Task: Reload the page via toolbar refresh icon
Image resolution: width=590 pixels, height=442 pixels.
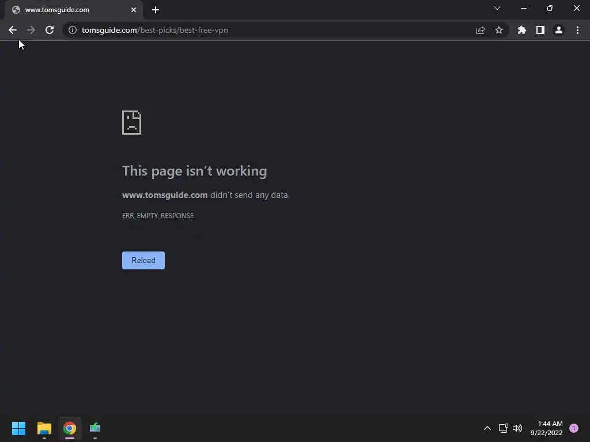Action: pyautogui.click(x=50, y=30)
